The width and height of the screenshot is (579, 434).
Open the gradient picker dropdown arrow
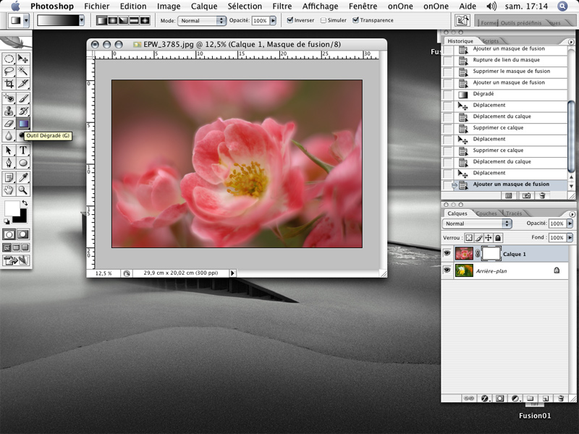pyautogui.click(x=81, y=21)
